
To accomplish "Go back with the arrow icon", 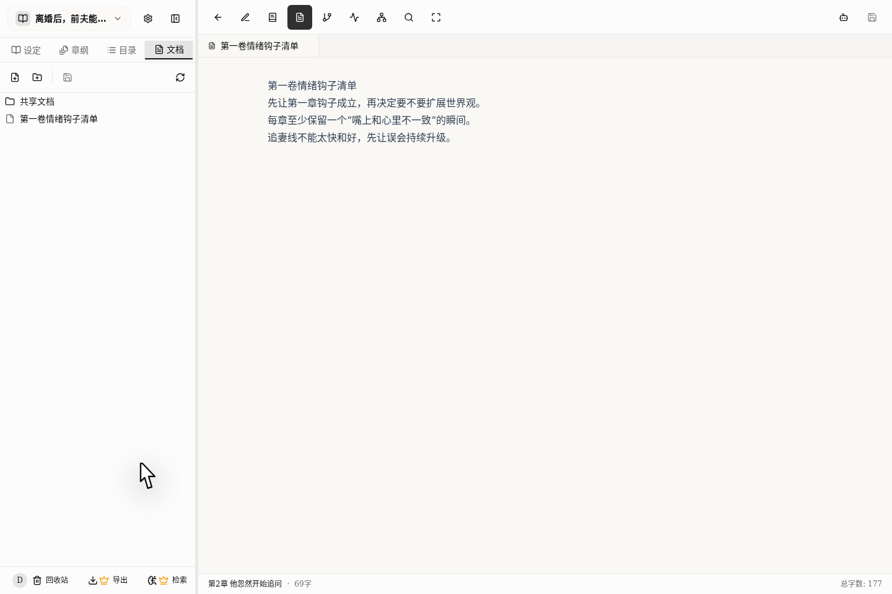I will click(218, 17).
